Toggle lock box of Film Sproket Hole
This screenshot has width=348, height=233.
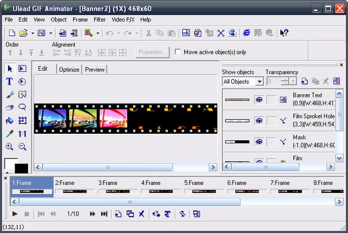coord(271,121)
